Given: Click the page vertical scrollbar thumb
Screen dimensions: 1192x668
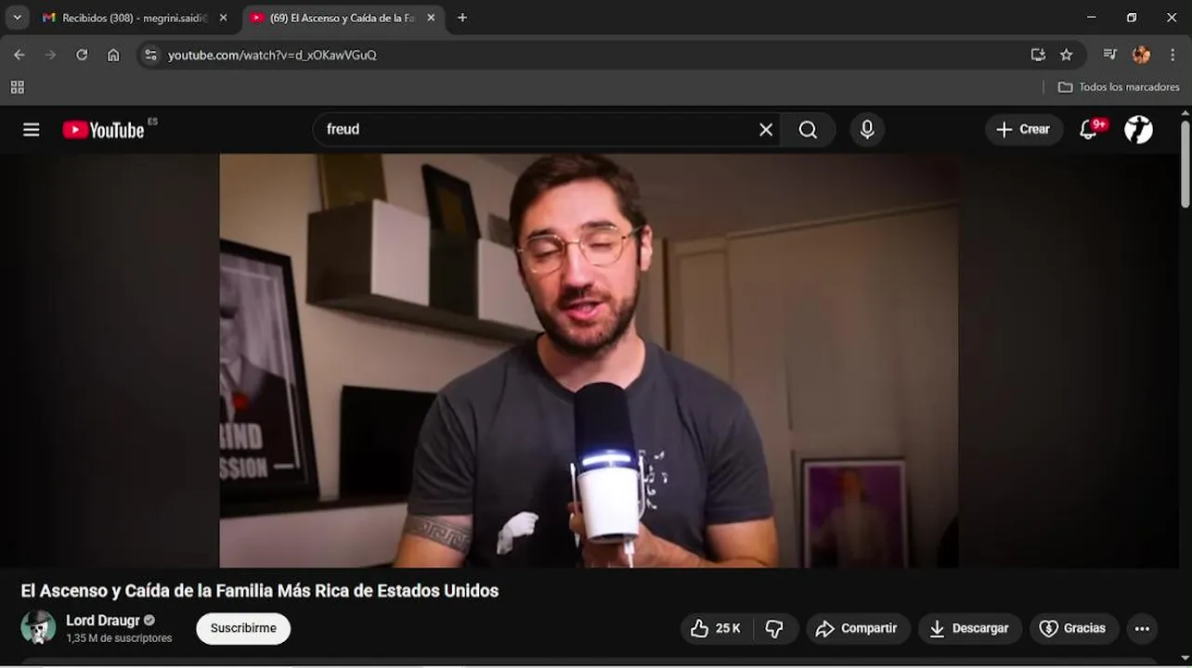Looking at the screenshot, I should pyautogui.click(x=1186, y=163).
